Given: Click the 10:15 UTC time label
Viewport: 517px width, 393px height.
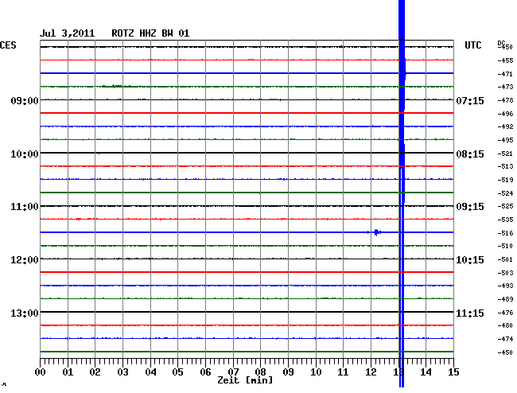Looking at the screenshot, I should [x=470, y=260].
